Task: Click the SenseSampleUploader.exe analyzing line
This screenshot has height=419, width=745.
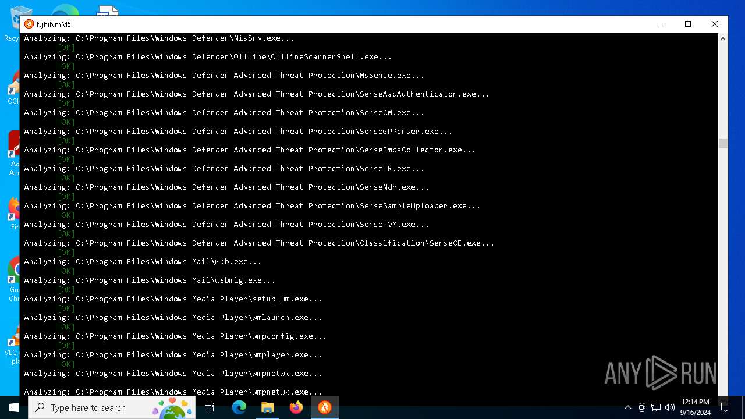Action: click(x=252, y=206)
